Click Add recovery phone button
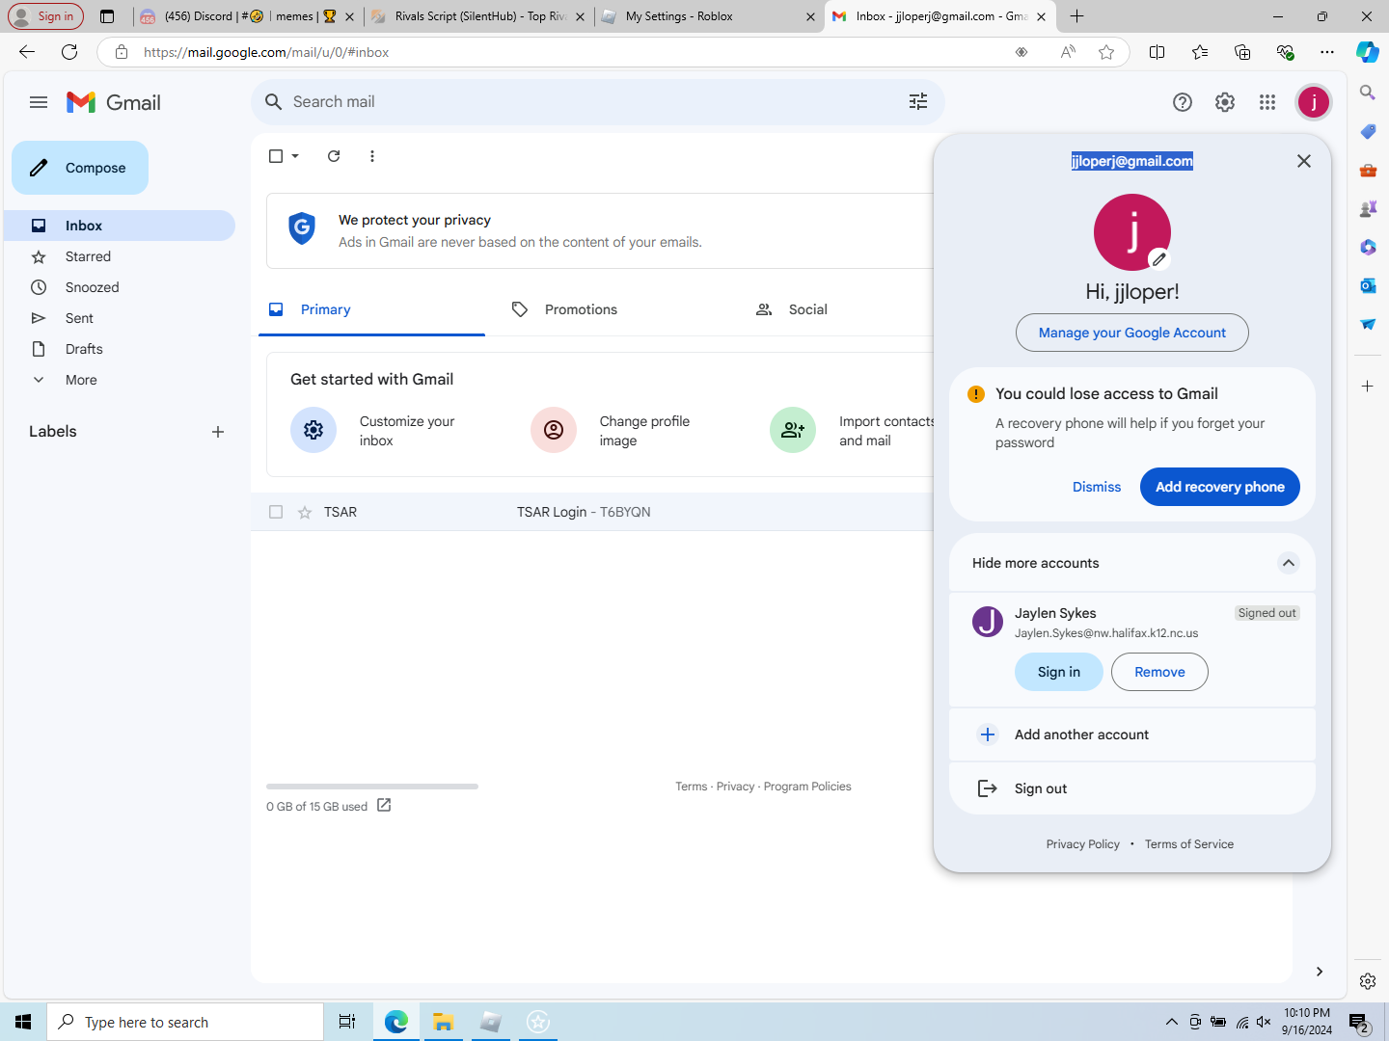 [1220, 487]
